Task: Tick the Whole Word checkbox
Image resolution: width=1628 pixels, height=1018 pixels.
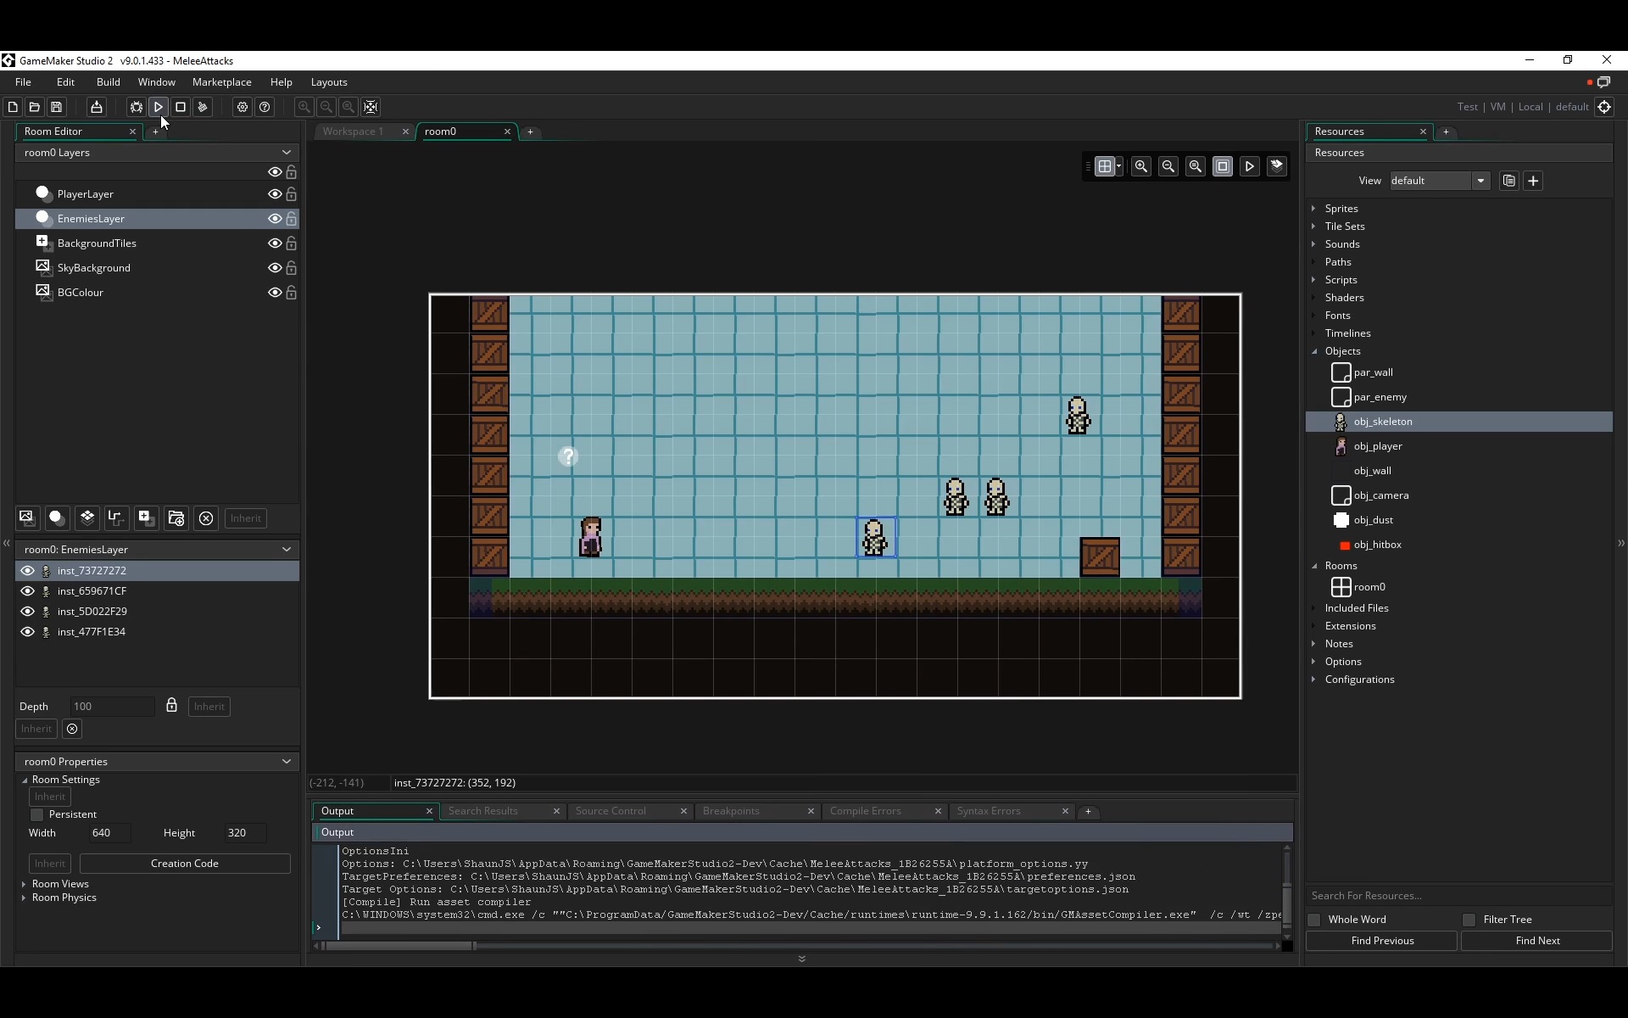Action: [x=1314, y=920]
